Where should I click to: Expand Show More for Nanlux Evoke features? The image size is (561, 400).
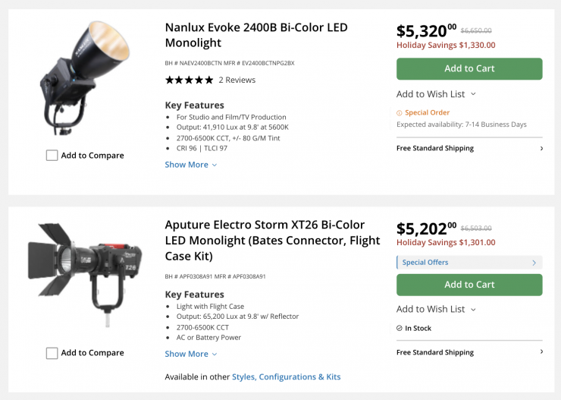point(191,165)
